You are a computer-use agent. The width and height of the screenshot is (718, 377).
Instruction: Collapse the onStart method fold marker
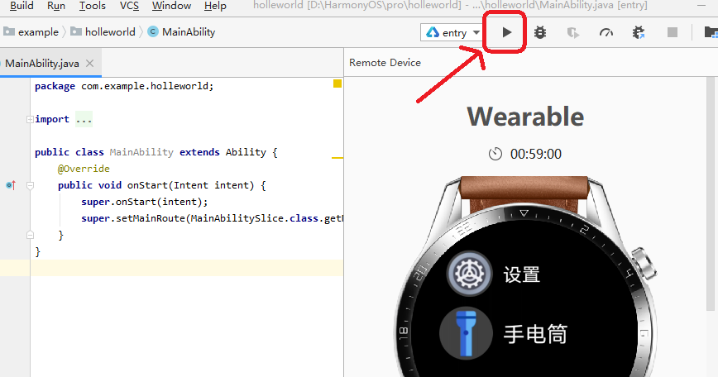tap(30, 185)
